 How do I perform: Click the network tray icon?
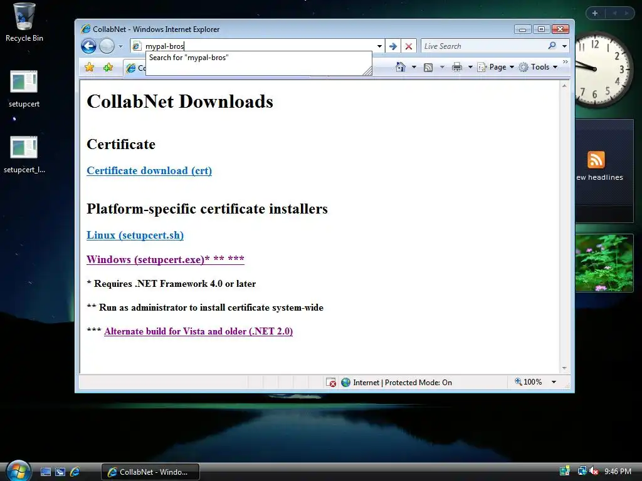point(582,471)
